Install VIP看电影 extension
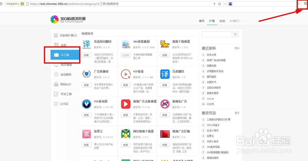The width and height of the screenshot is (308, 161). [87, 115]
